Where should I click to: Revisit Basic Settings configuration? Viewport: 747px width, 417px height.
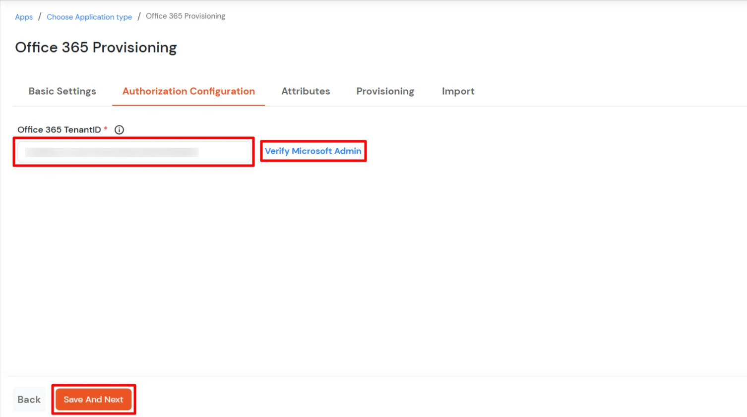(62, 91)
